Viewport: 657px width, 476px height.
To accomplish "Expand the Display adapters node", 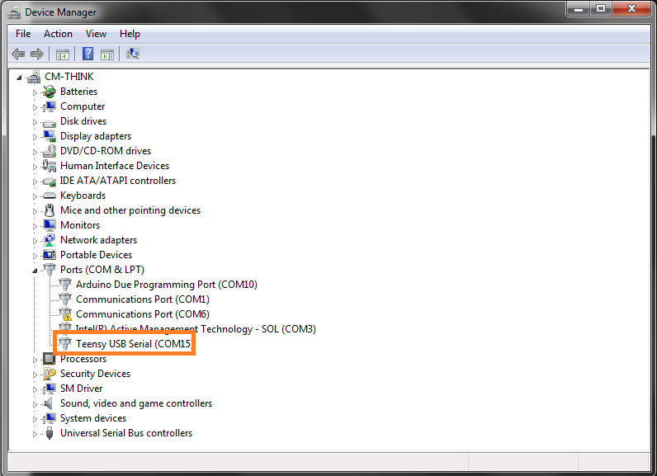I will (35, 137).
